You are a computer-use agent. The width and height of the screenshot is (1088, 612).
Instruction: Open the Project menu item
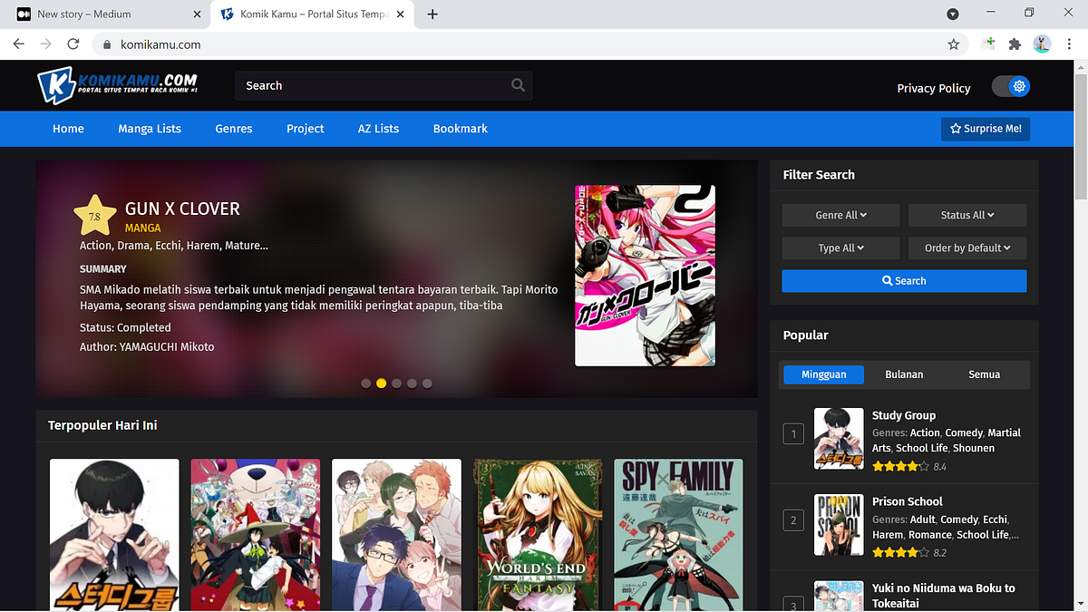coord(306,129)
